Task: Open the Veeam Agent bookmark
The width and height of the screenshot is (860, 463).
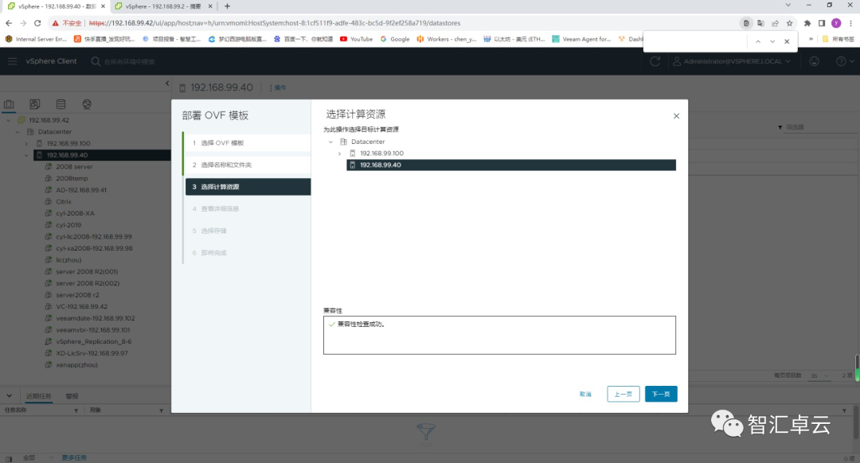Action: coord(581,40)
